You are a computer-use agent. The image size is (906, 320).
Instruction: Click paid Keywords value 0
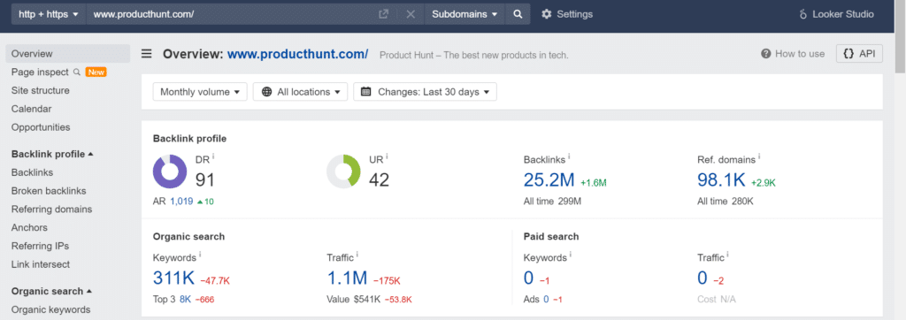click(x=529, y=278)
